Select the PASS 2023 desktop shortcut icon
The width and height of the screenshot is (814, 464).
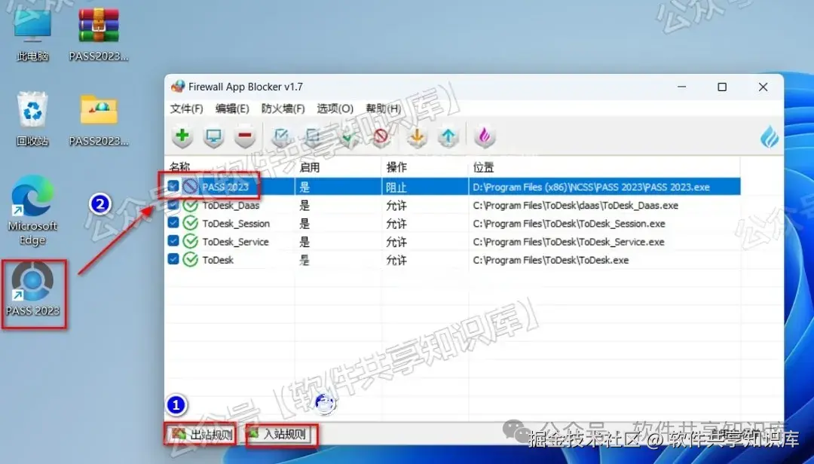click(x=33, y=289)
